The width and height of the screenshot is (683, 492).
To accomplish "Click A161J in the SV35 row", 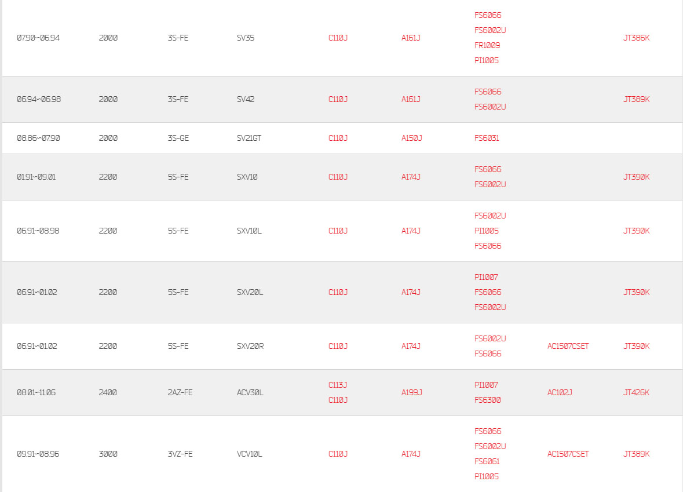I will coord(411,38).
